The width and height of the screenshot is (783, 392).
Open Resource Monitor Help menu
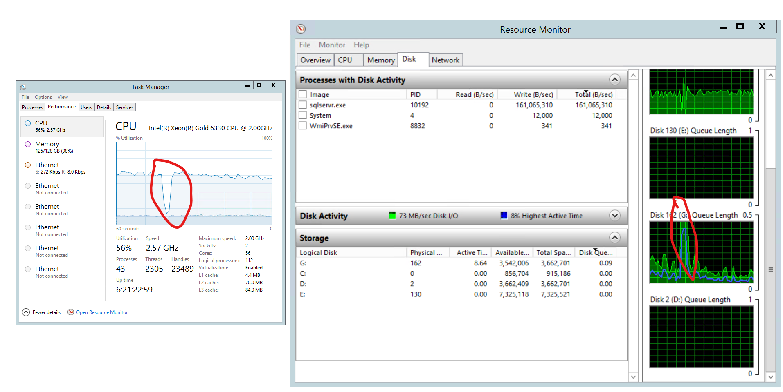point(361,45)
